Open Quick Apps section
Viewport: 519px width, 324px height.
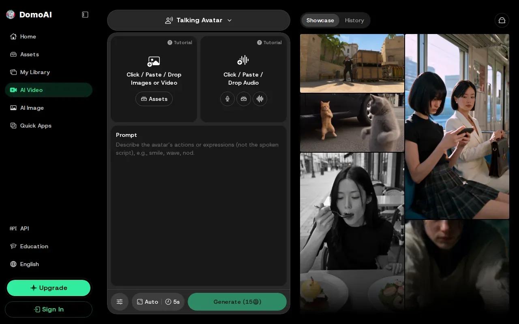[49, 126]
